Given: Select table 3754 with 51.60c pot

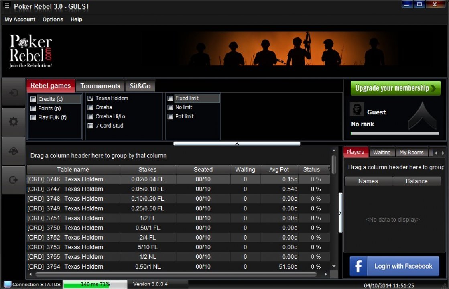Looking at the screenshot, I should [179, 267].
